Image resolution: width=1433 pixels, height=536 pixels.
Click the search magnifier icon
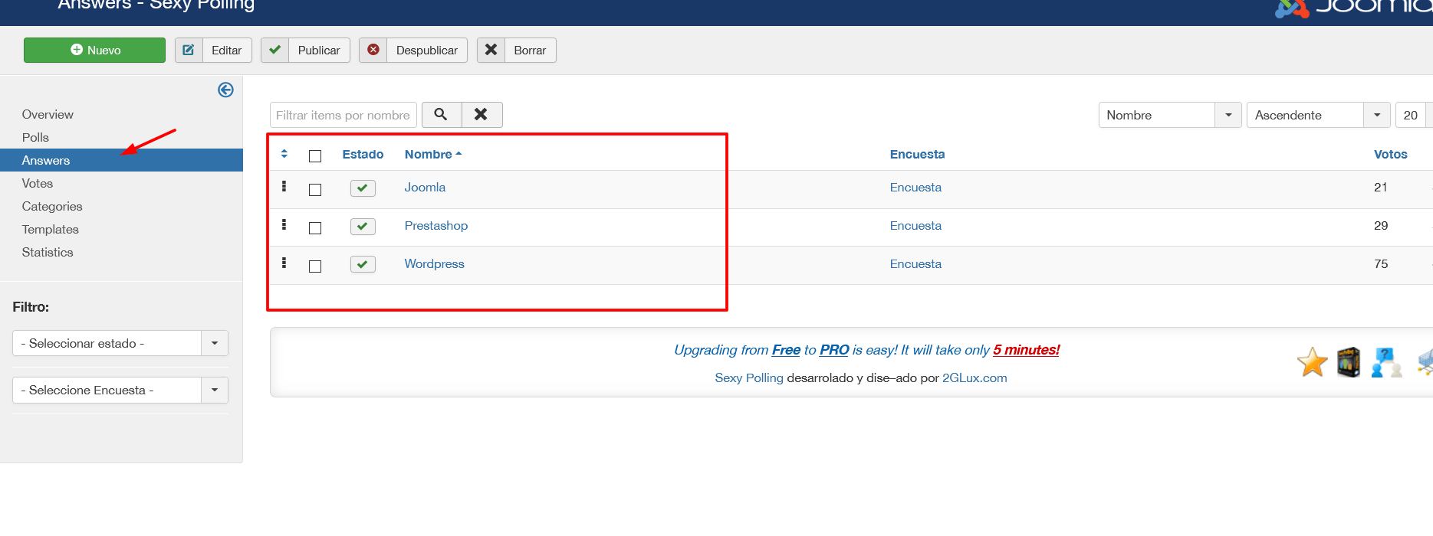[442, 115]
